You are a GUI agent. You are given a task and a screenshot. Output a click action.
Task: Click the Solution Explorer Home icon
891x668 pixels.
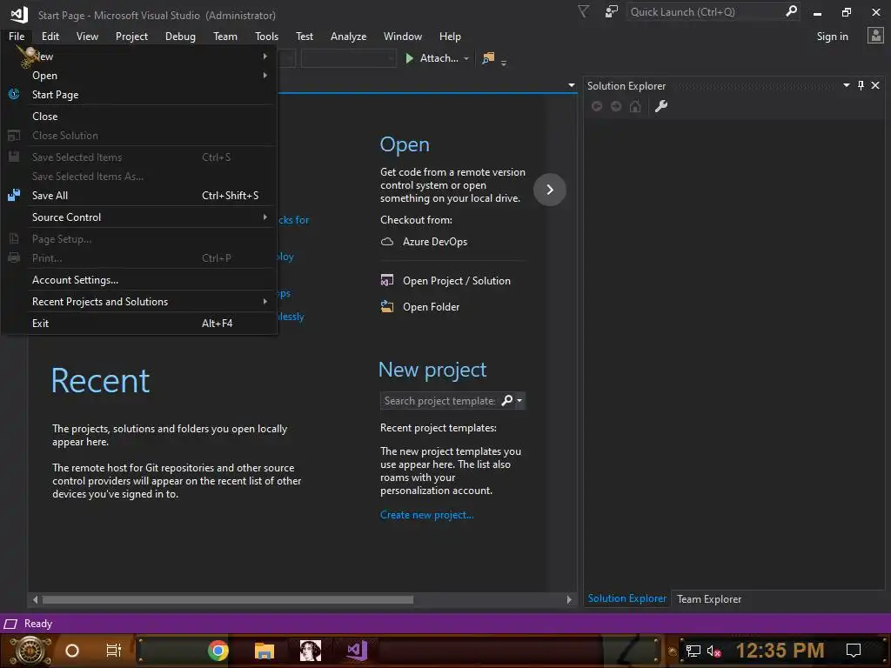tap(635, 106)
